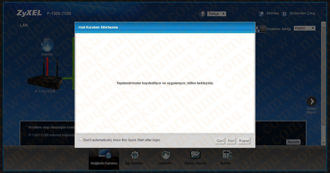Click the page scrollbar down arrow
Image resolution: width=330 pixels, height=173 pixels.
click(324, 143)
